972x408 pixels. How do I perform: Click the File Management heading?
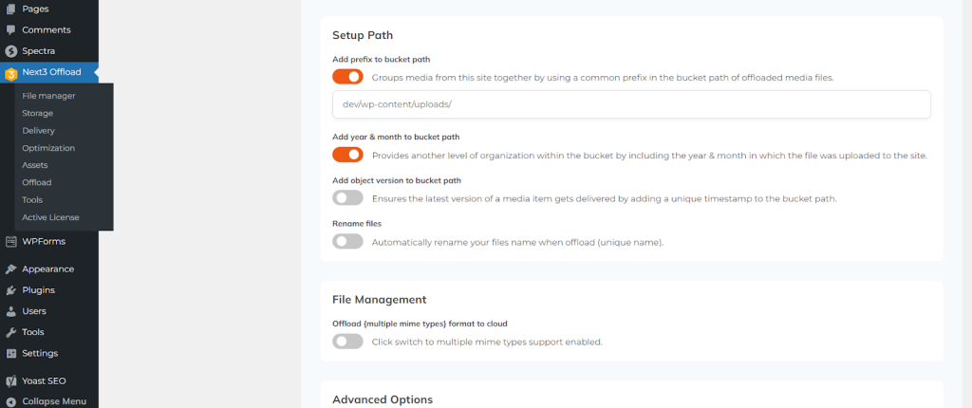pyautogui.click(x=380, y=299)
